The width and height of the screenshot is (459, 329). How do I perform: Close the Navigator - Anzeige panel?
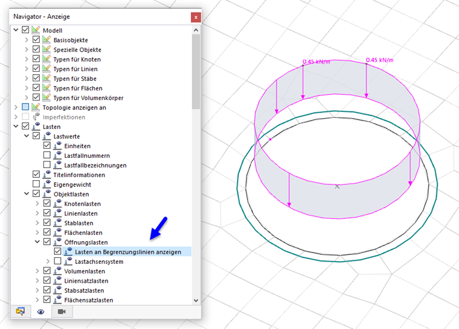coord(196,17)
